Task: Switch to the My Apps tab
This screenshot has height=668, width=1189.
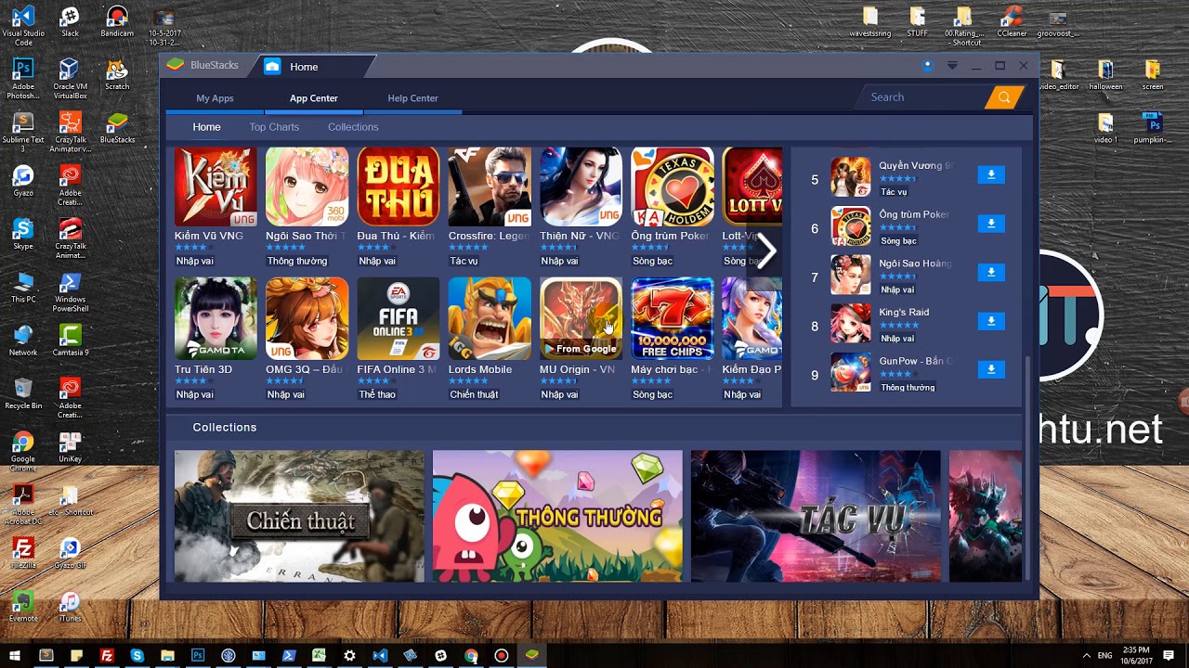Action: 215,98
